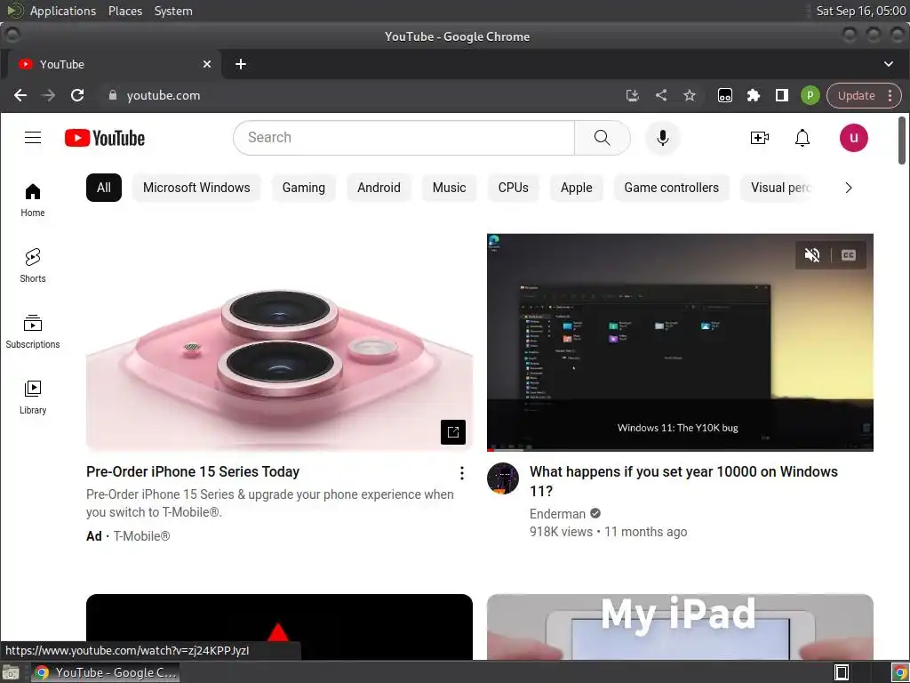Show more category chips with right chevron
This screenshot has height=683, width=910.
pos(849,188)
